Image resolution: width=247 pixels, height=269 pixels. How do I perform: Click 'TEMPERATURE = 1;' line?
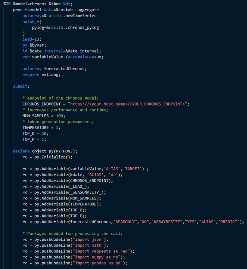(41, 128)
